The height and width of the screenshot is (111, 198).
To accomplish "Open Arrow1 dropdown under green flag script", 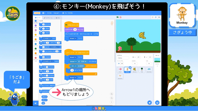I will pyautogui.click(x=73, y=39).
